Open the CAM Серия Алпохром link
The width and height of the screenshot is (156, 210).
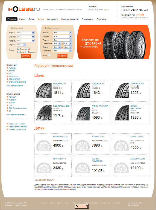point(17,108)
